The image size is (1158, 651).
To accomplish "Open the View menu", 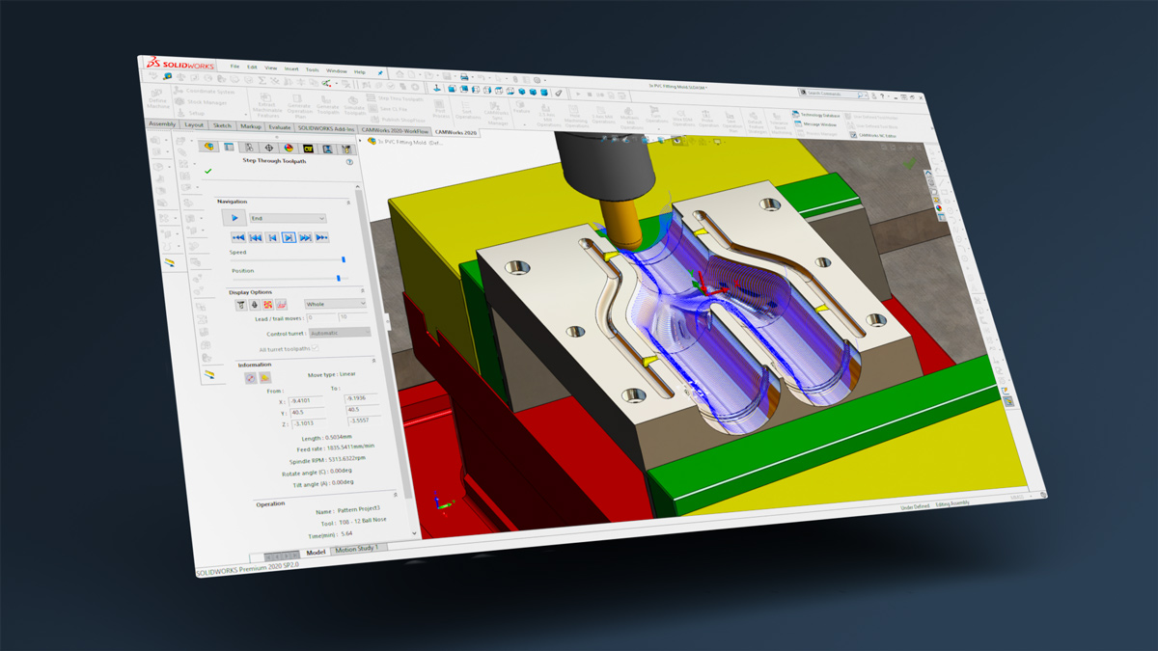I will [271, 68].
